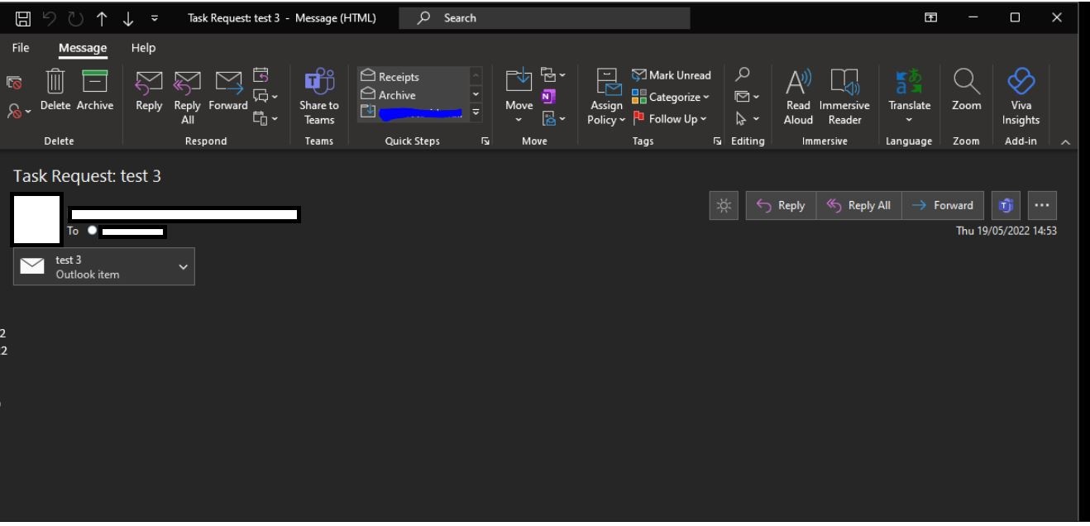The height and width of the screenshot is (526, 1090).
Task: Reply with Meeting icon
Action: tap(261, 75)
